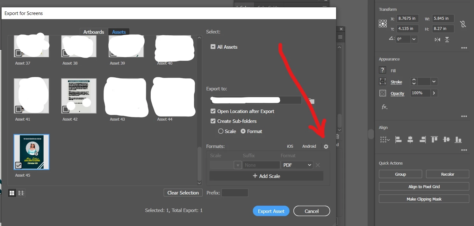Open the Align To selection dropdown
Screen dimensions: 474x226
385,139
